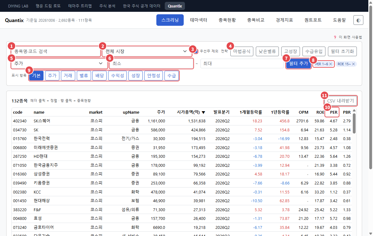Open 행운 드림 로또 in the top bar
This screenshot has height=236, width=373.
tap(48, 6)
